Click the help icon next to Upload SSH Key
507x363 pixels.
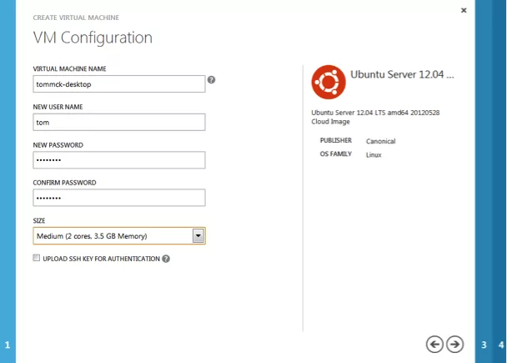166,259
